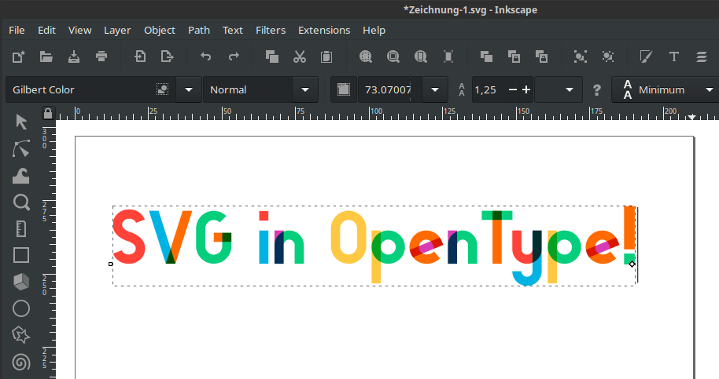The image size is (719, 379).
Task: Toggle the guides lock icon by ruler
Action: point(48,113)
